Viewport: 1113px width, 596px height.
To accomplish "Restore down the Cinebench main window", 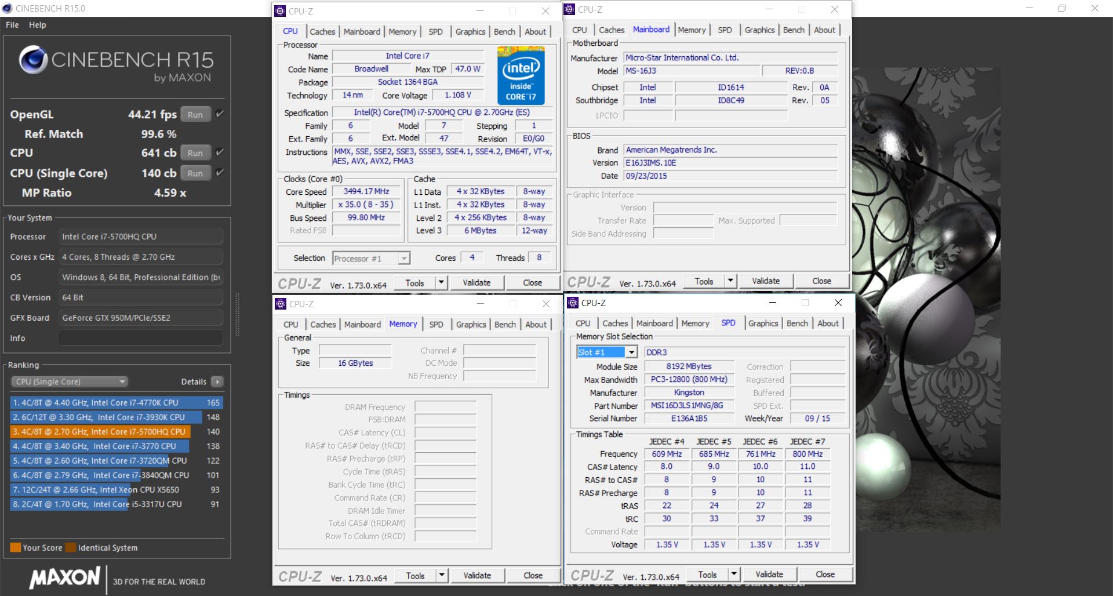I will [1061, 9].
